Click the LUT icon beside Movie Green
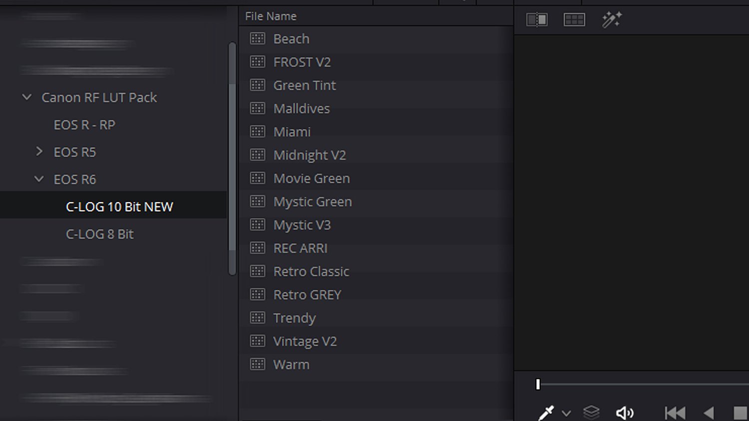 click(258, 178)
